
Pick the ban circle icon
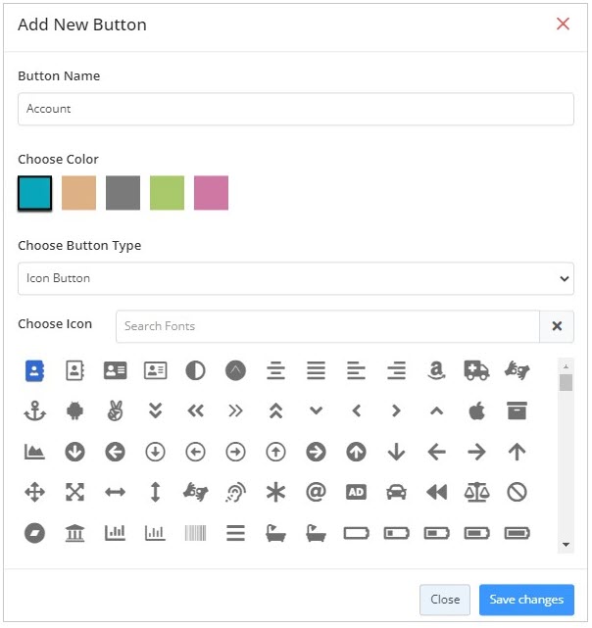click(517, 492)
